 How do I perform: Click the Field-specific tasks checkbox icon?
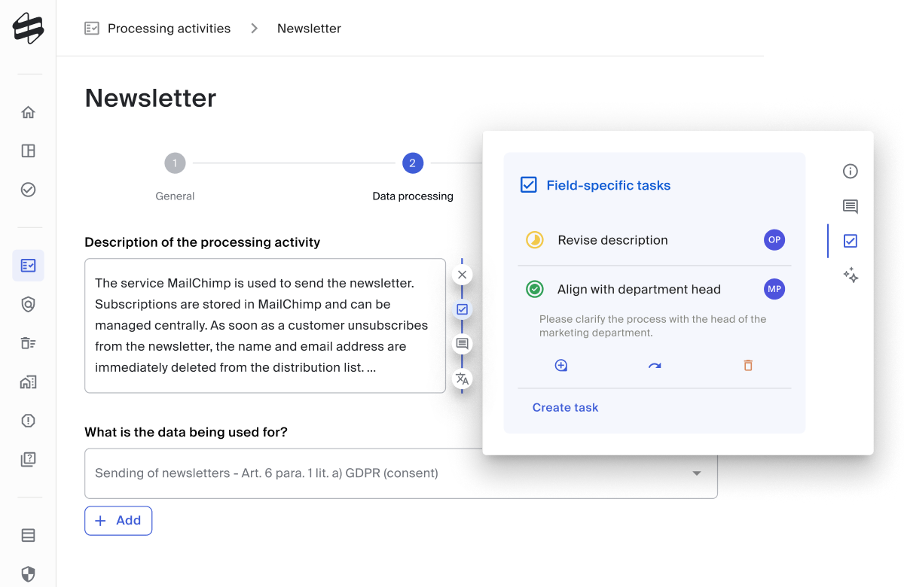(x=529, y=184)
